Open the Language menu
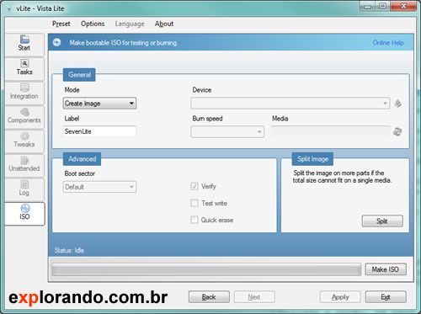421x314 pixels. point(130,24)
